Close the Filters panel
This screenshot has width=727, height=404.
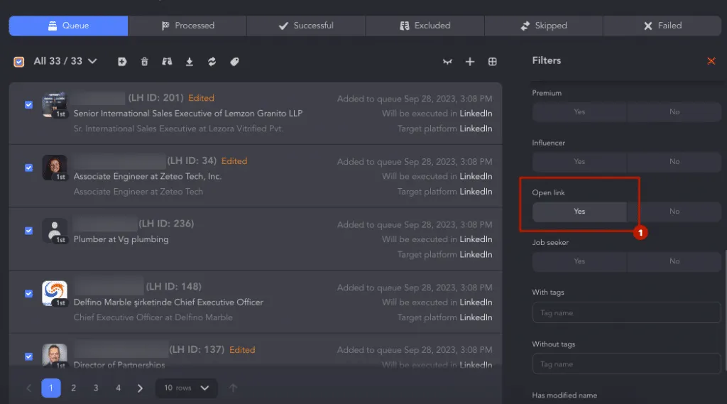[711, 61]
